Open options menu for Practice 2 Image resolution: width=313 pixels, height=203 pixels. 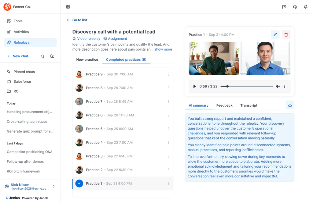point(168,170)
